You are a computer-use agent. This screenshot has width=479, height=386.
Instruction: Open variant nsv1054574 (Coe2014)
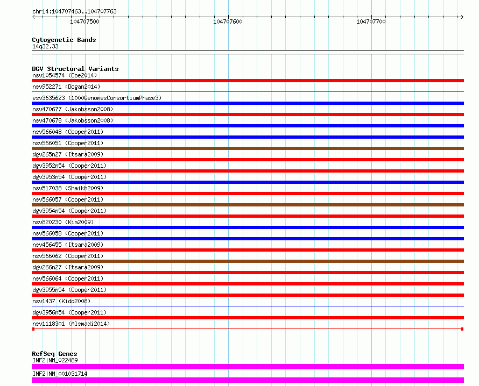[x=65, y=75]
